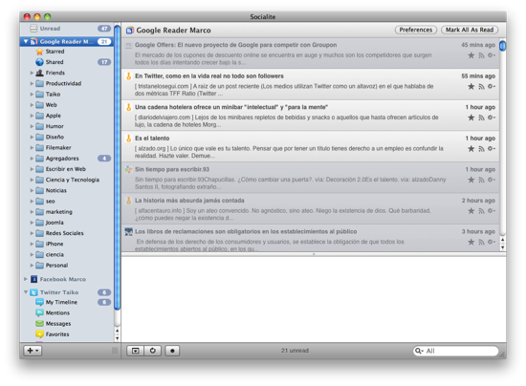Select the Joomla folder
Viewport: 526px width, 386px height.
[55, 223]
